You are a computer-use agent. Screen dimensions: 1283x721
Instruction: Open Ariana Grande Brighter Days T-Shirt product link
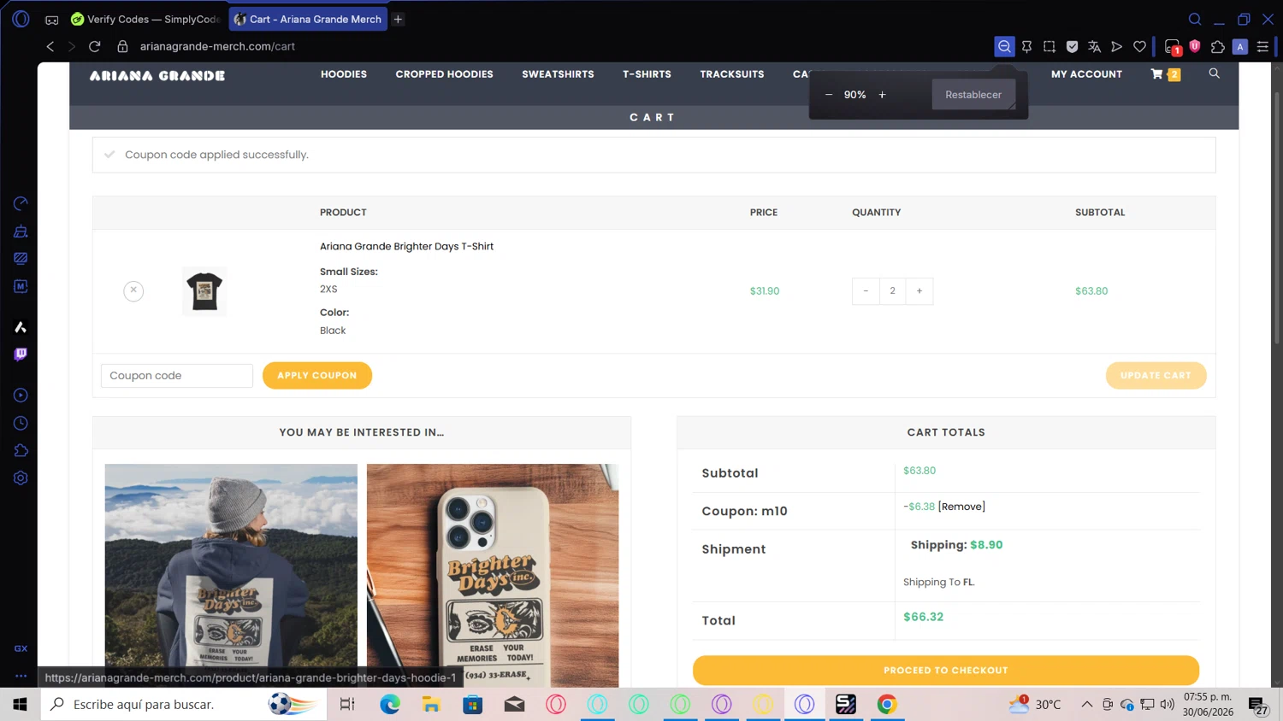click(406, 246)
